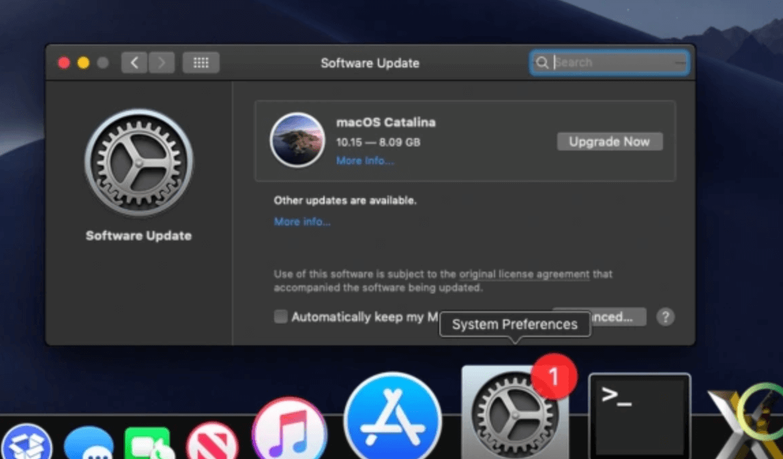Image resolution: width=783 pixels, height=459 pixels.
Task: Launch Terminal from the Dock
Action: point(639,414)
